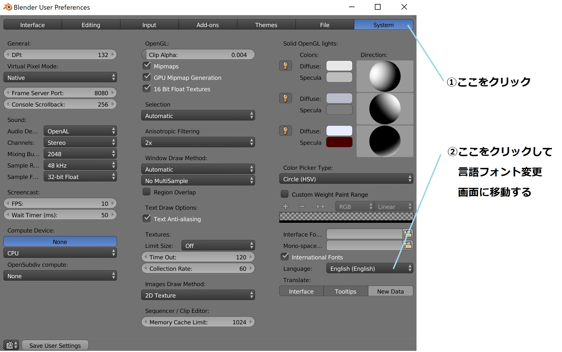Open Textures Limit Size Off dropdown
Image resolution: width=562 pixels, height=352 pixels.
click(x=218, y=245)
